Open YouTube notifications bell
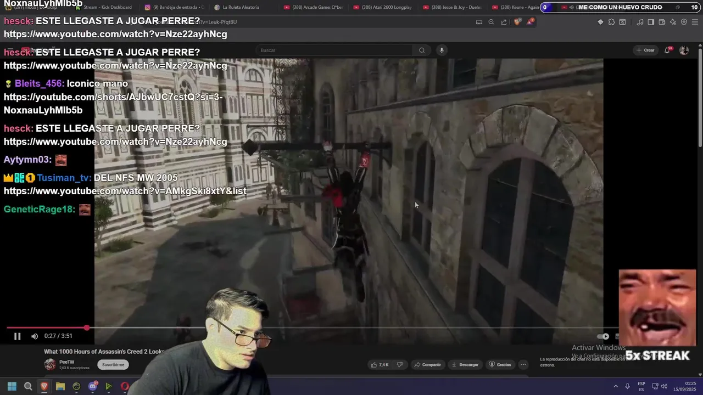Viewport: 703px width, 395px height. pos(667,50)
